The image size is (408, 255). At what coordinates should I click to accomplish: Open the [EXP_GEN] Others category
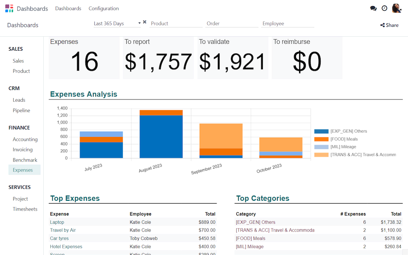point(255,222)
